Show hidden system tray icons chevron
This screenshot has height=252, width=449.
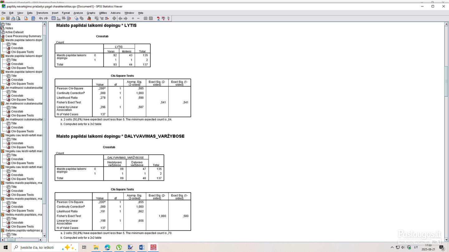[392, 247]
